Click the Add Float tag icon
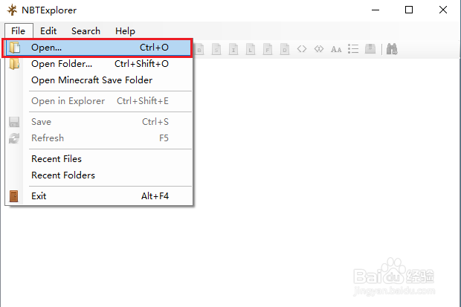 pos(268,49)
